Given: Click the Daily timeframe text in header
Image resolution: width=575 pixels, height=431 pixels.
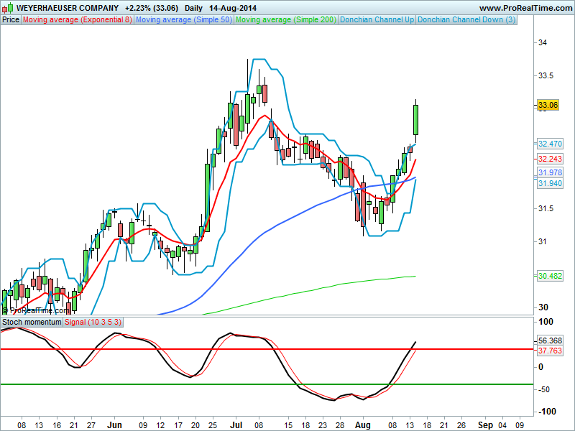Looking at the screenshot, I should click(x=193, y=8).
